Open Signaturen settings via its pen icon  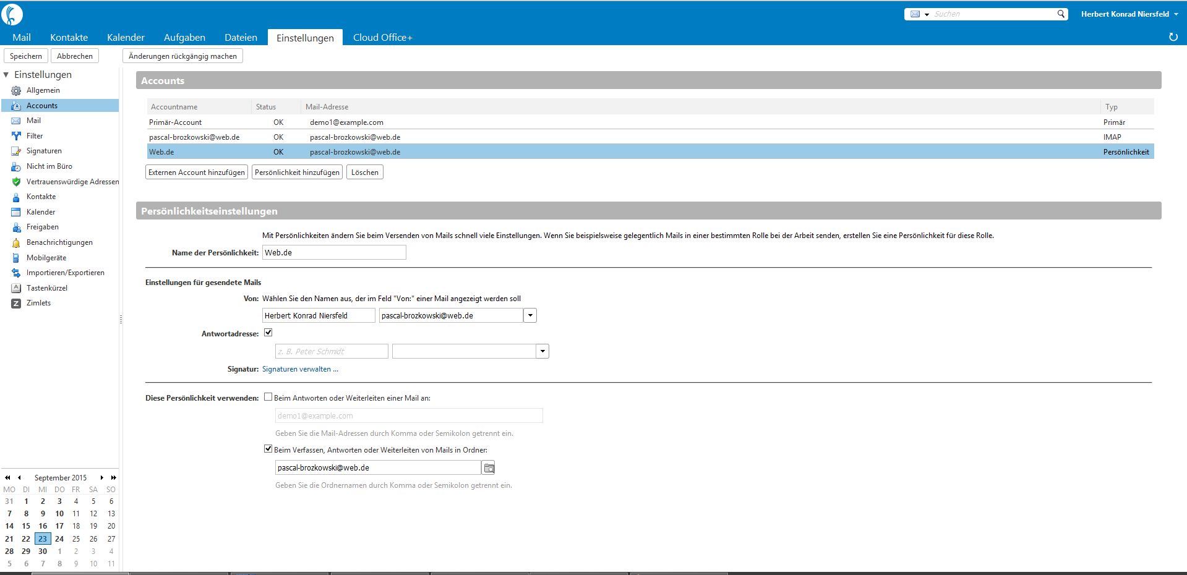pos(16,151)
